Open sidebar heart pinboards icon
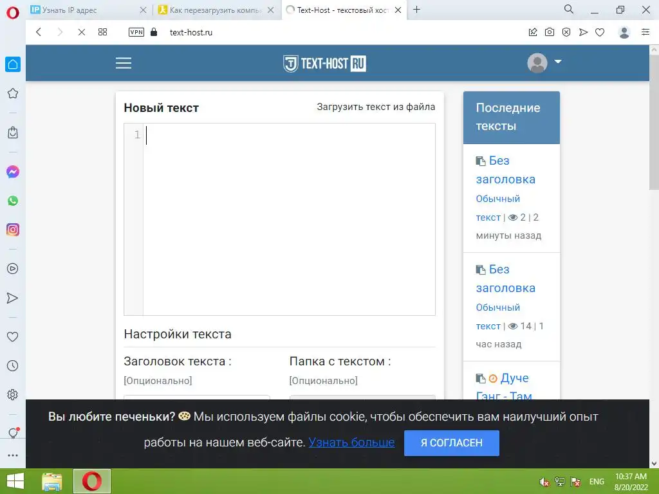This screenshot has width=659, height=494. [x=13, y=336]
